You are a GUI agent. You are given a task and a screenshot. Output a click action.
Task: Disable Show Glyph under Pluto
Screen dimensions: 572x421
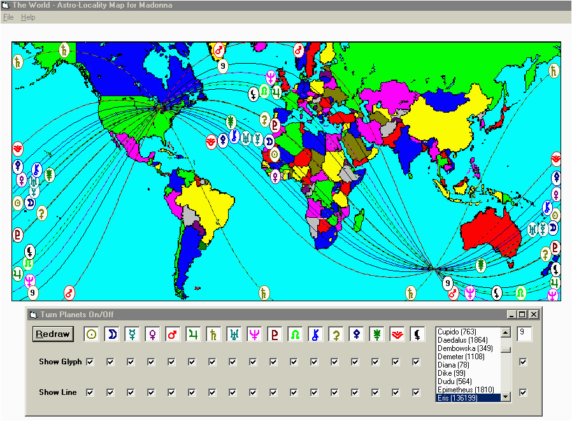[273, 362]
